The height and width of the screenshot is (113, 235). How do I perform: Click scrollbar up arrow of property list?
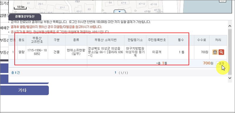click(230, 26)
